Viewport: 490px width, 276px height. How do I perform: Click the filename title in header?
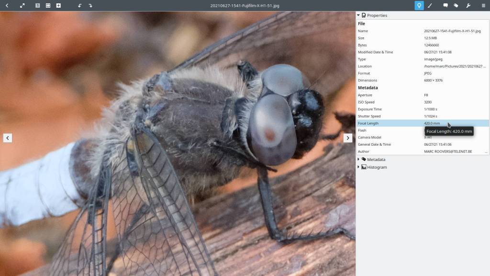point(245,5)
